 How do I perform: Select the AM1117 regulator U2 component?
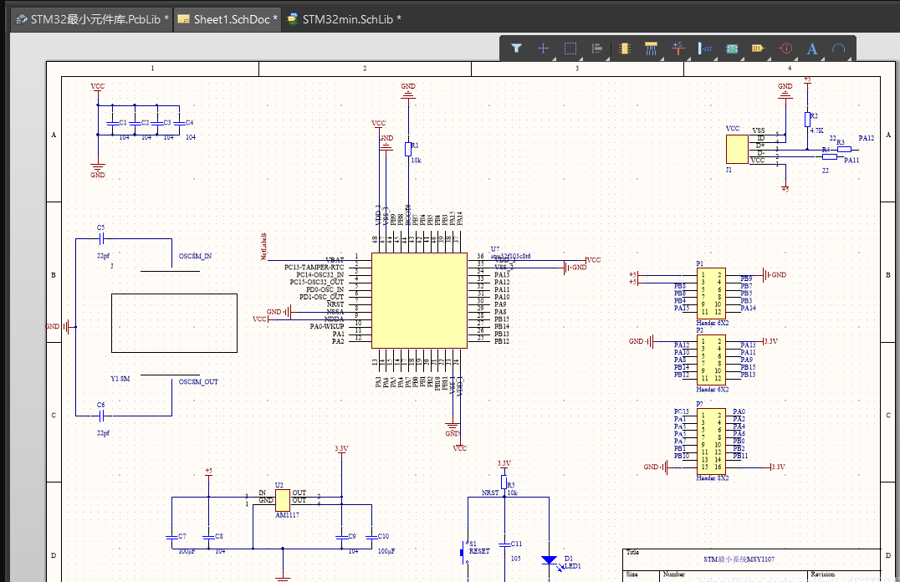point(283,501)
